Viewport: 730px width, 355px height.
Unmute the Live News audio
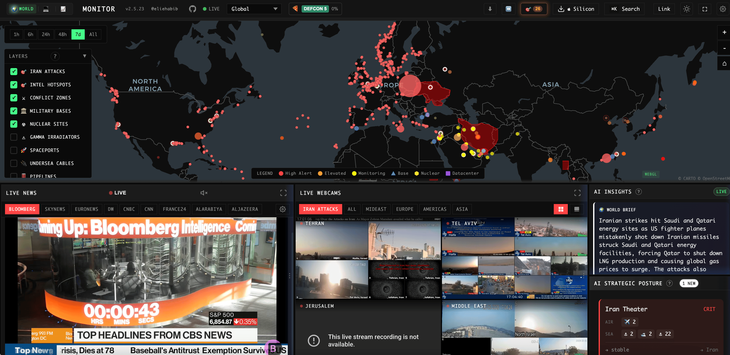pyautogui.click(x=204, y=193)
